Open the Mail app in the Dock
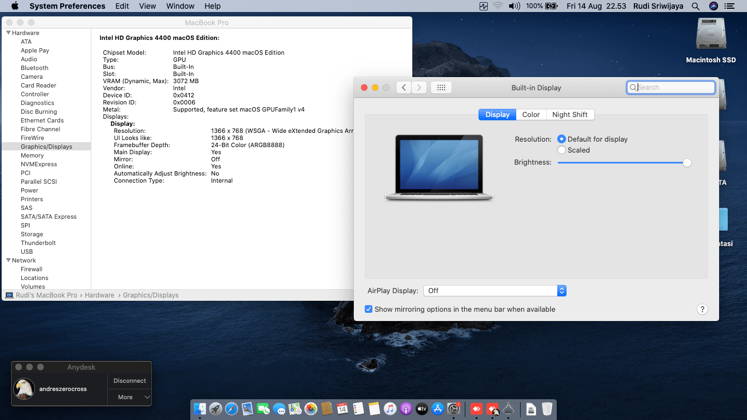The height and width of the screenshot is (420, 747). pos(247,409)
